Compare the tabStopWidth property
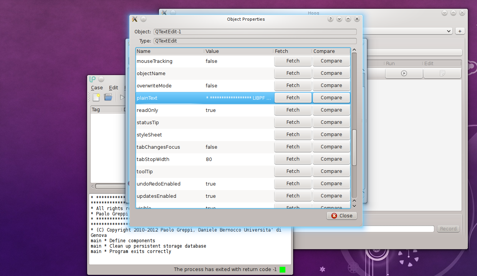The width and height of the screenshot is (477, 276). pos(331,159)
